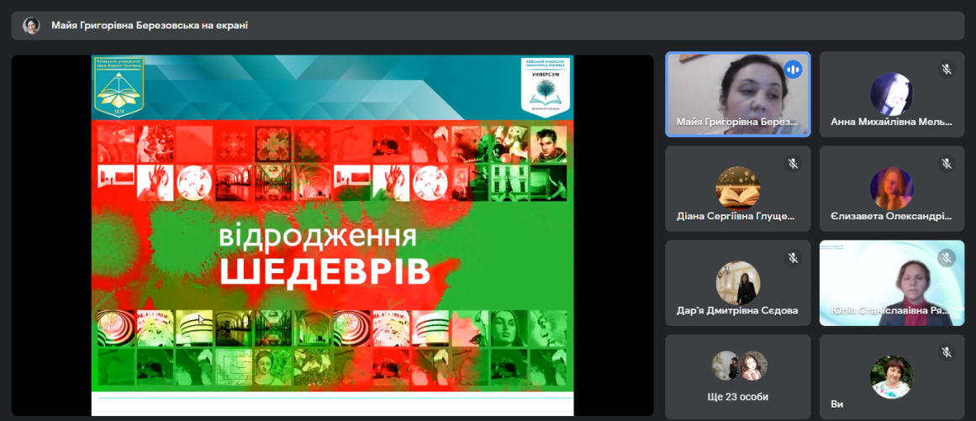
Task: Click muted mic icon on 'Ви' tile
Action: (x=947, y=353)
